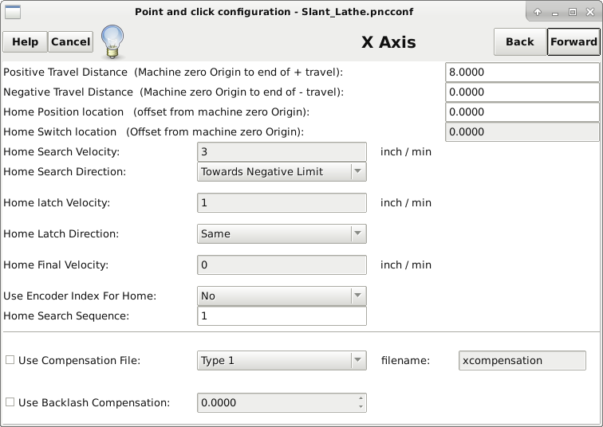Viewport: 603px width, 427px height.
Task: Click the light bulb hint icon
Action: 112,42
